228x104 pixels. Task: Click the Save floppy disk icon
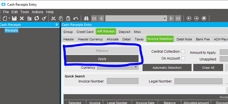(14, 18)
